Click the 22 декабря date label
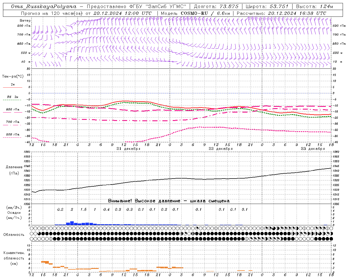The height and width of the screenshot is (277, 347). (221, 149)
